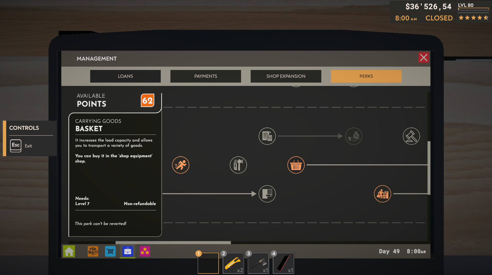This screenshot has width=492, height=275.
Task: Open the Payments tab
Action: pyautogui.click(x=205, y=76)
